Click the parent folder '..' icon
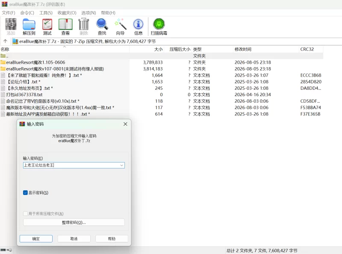342x254 pixels. [3, 56]
